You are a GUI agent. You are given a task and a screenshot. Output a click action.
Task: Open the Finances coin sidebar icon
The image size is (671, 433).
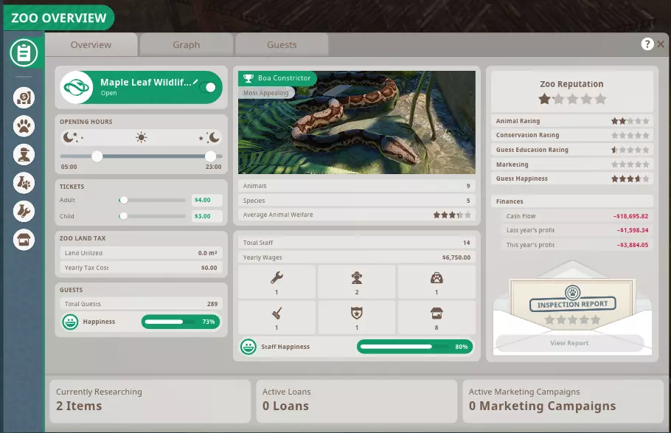click(24, 97)
